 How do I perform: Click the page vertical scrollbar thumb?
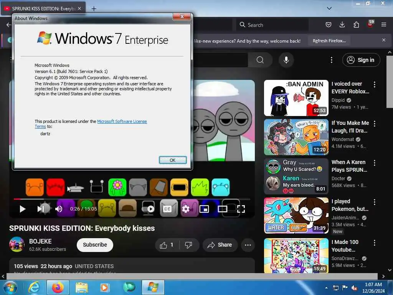click(x=390, y=82)
